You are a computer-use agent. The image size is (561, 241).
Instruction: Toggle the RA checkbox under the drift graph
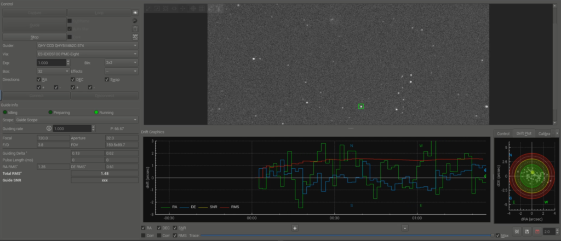[x=143, y=228]
